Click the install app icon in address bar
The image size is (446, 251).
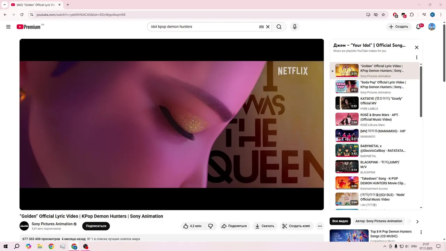pos(368,15)
